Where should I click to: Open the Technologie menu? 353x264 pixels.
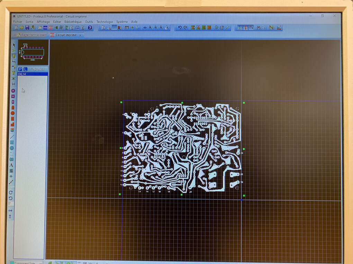pos(105,22)
